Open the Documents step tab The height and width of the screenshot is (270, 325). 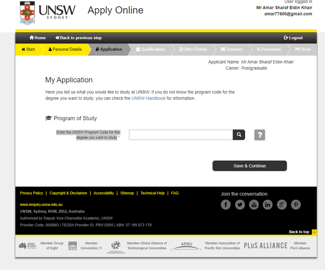269,49
